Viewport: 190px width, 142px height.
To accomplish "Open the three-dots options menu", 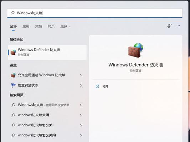I will coord(178,26).
